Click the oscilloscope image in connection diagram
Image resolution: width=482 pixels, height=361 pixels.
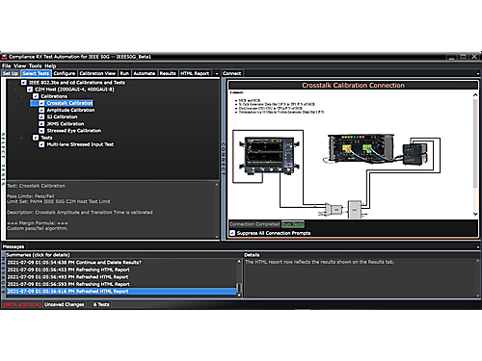pyautogui.click(x=270, y=156)
